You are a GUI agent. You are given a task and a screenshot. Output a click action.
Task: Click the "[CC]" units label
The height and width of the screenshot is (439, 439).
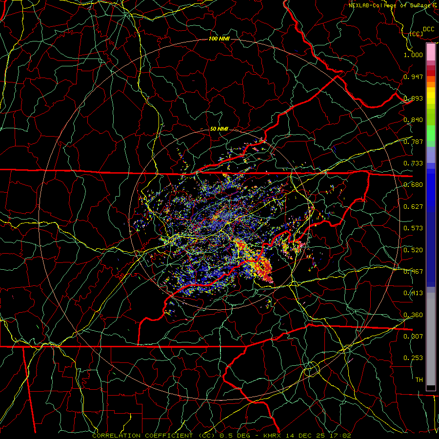tap(417, 34)
